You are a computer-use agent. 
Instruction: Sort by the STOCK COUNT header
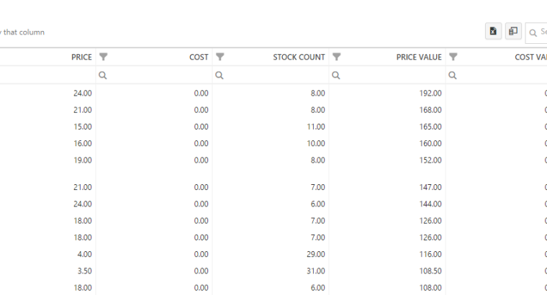tap(299, 57)
